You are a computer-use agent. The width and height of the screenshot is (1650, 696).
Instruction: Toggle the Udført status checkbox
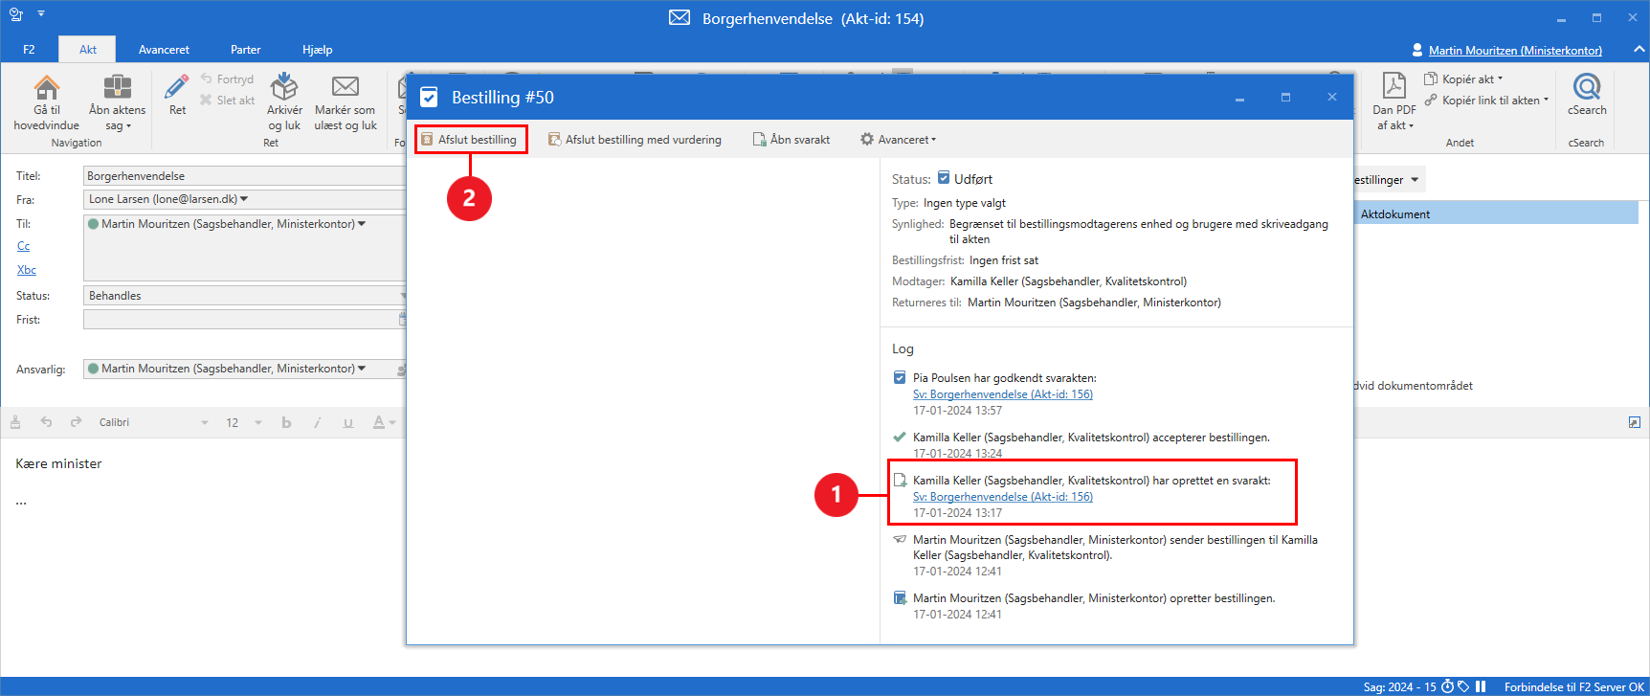click(944, 178)
